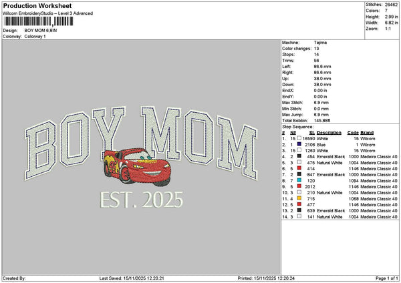Click the Stops value "14"
401x283 pixels.
(316, 55)
